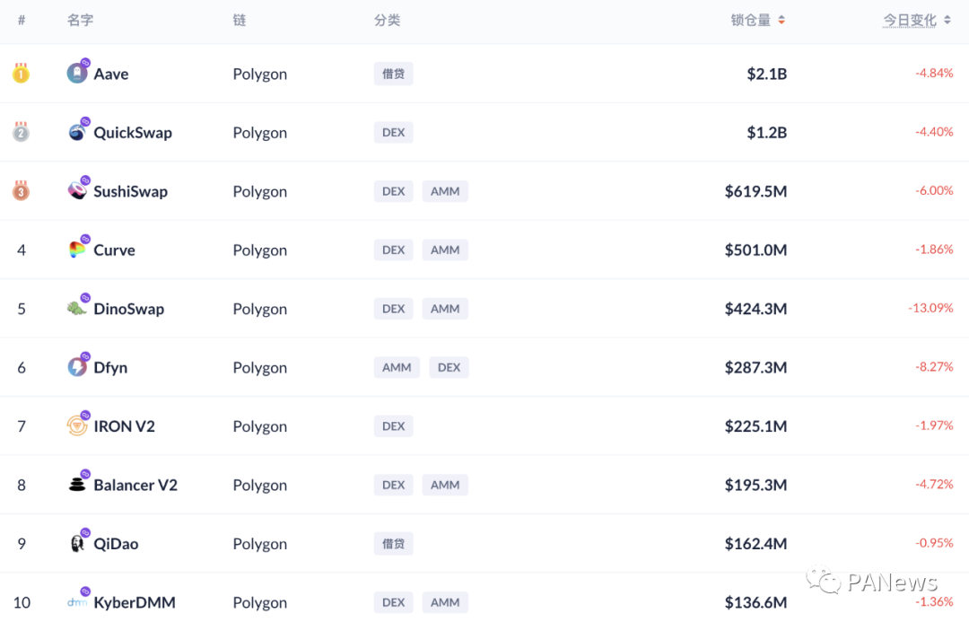This screenshot has height=622, width=969.
Task: Click the QiDao logo icon
Action: pos(77,544)
